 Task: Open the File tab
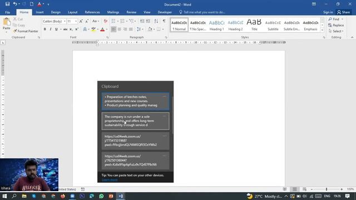7,12
